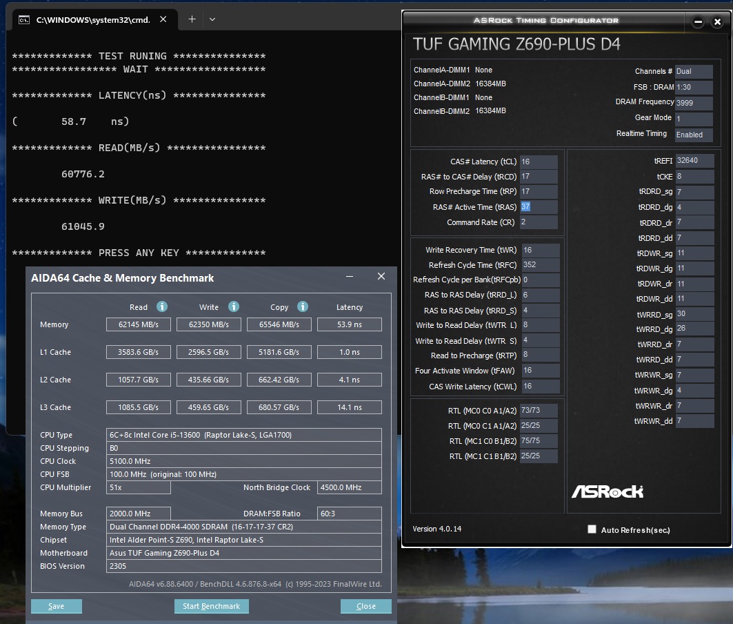Click Memory Copy value 65546 MB/s

coord(279,324)
